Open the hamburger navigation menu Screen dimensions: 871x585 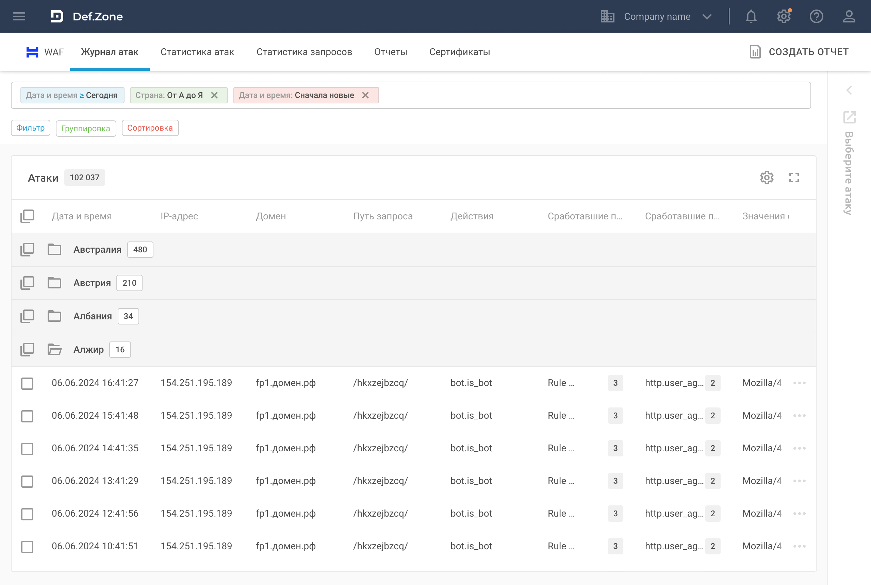pyautogui.click(x=19, y=16)
